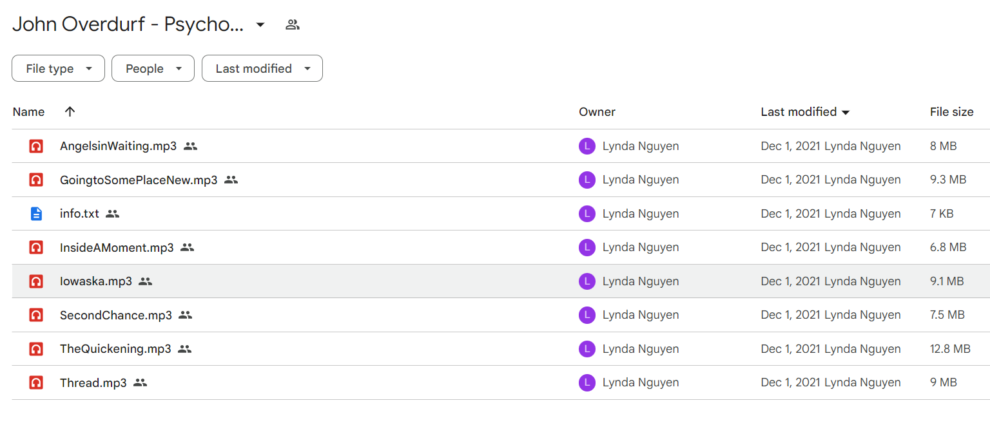Click owner name Lynda Nguyen for Thread.mp3
This screenshot has width=990, height=443.
pos(641,382)
